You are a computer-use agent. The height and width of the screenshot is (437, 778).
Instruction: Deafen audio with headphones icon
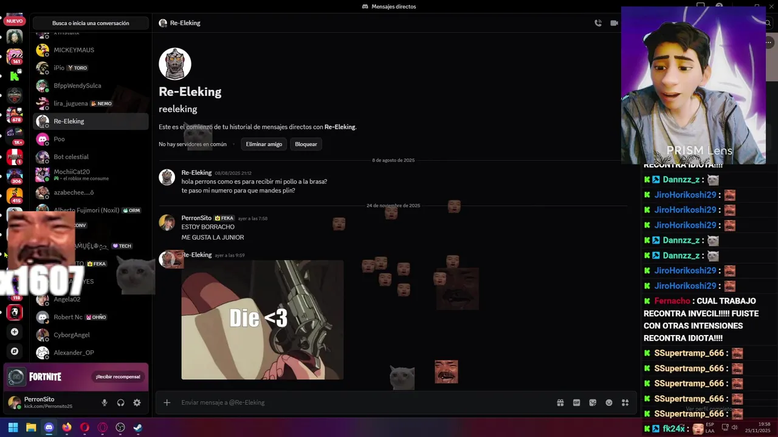120,402
